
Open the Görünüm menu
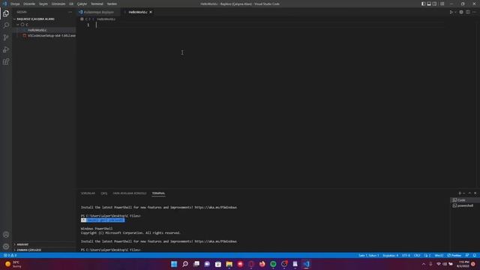58,4
